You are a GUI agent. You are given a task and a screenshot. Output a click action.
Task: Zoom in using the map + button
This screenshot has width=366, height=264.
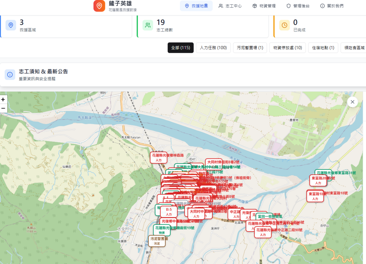[x=3, y=99]
